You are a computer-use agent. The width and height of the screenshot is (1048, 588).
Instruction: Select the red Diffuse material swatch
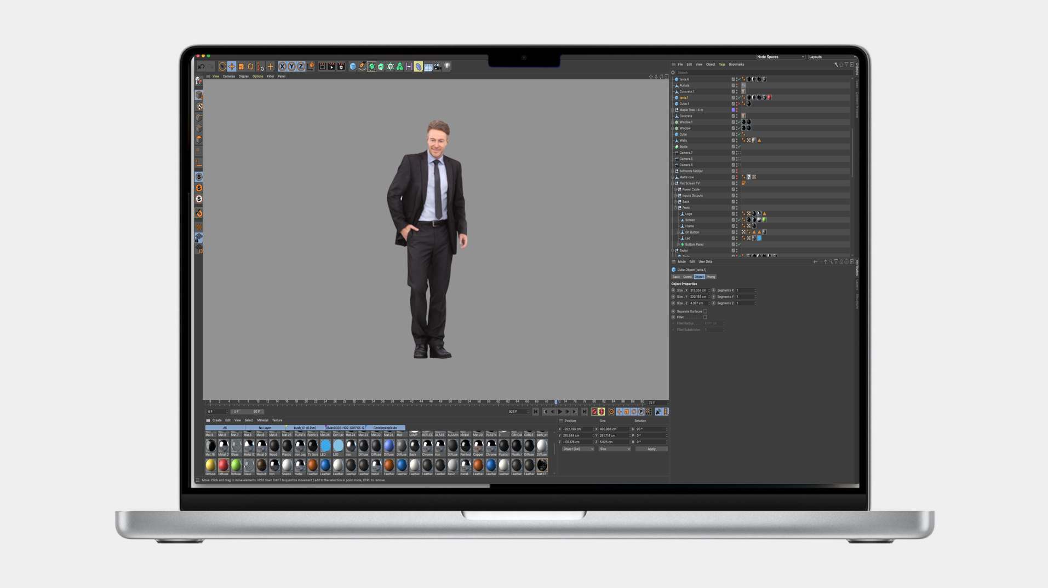(223, 465)
